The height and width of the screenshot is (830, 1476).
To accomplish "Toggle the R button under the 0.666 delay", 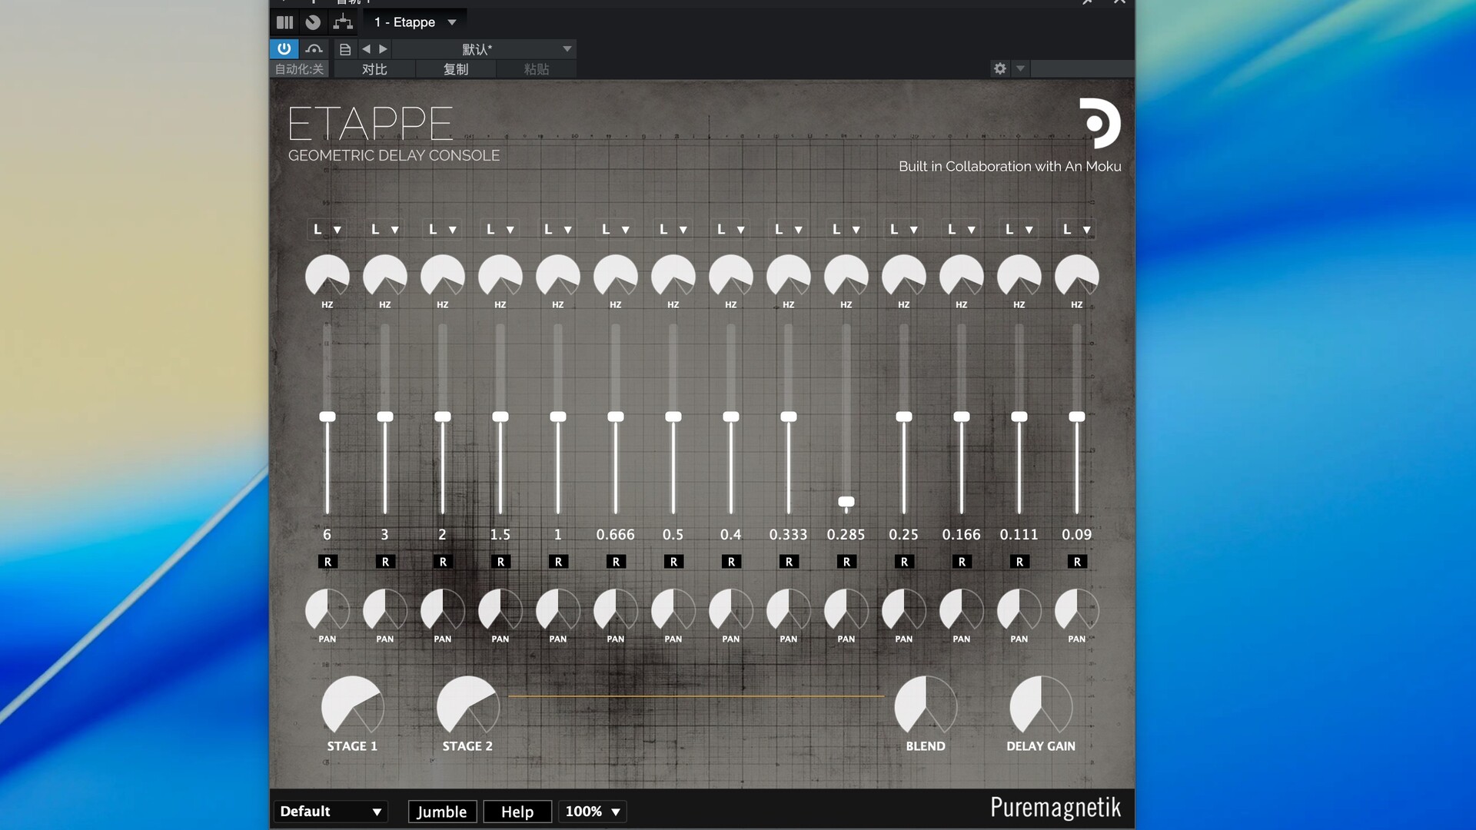I will pos(616,562).
